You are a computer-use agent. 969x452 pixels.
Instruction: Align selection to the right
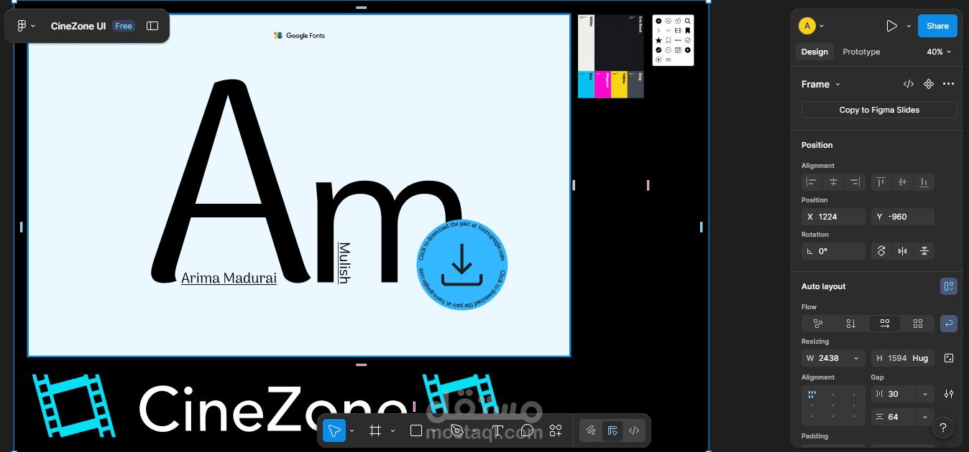click(855, 182)
